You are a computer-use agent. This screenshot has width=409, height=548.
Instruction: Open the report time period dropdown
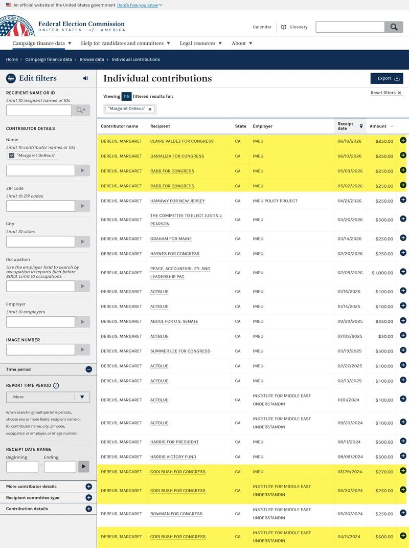[48, 397]
